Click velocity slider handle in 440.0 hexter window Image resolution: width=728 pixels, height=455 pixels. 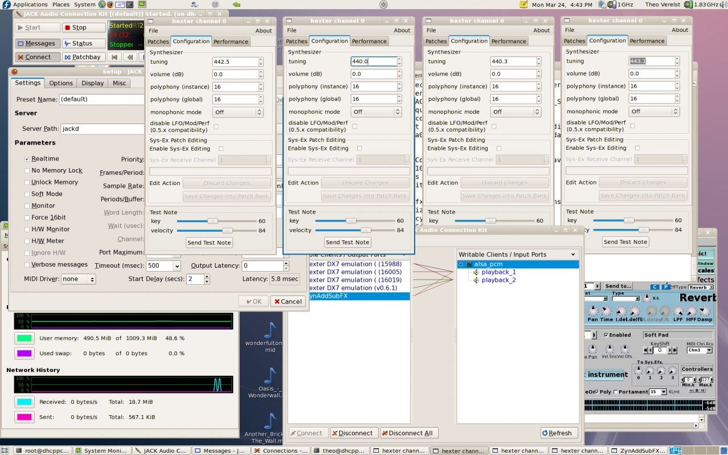(366, 230)
